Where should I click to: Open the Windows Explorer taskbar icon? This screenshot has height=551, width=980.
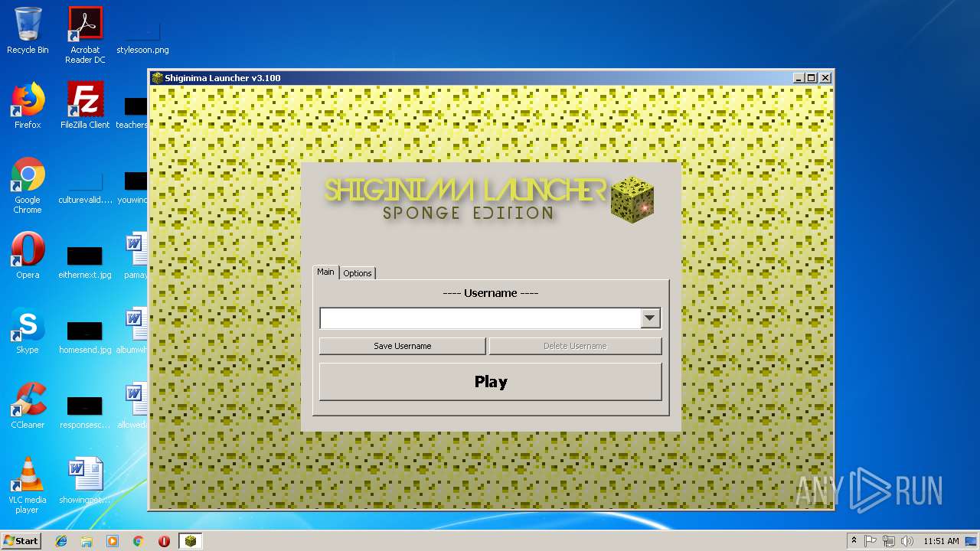tap(87, 541)
